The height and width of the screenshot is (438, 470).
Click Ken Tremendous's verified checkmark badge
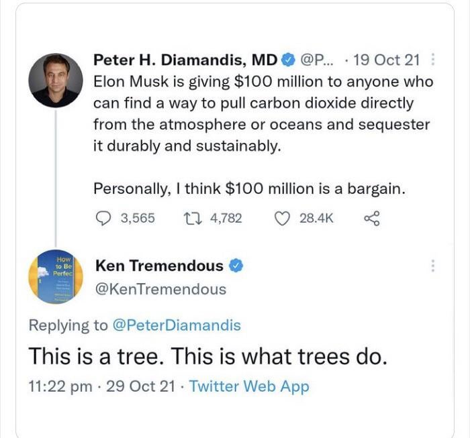(x=236, y=266)
